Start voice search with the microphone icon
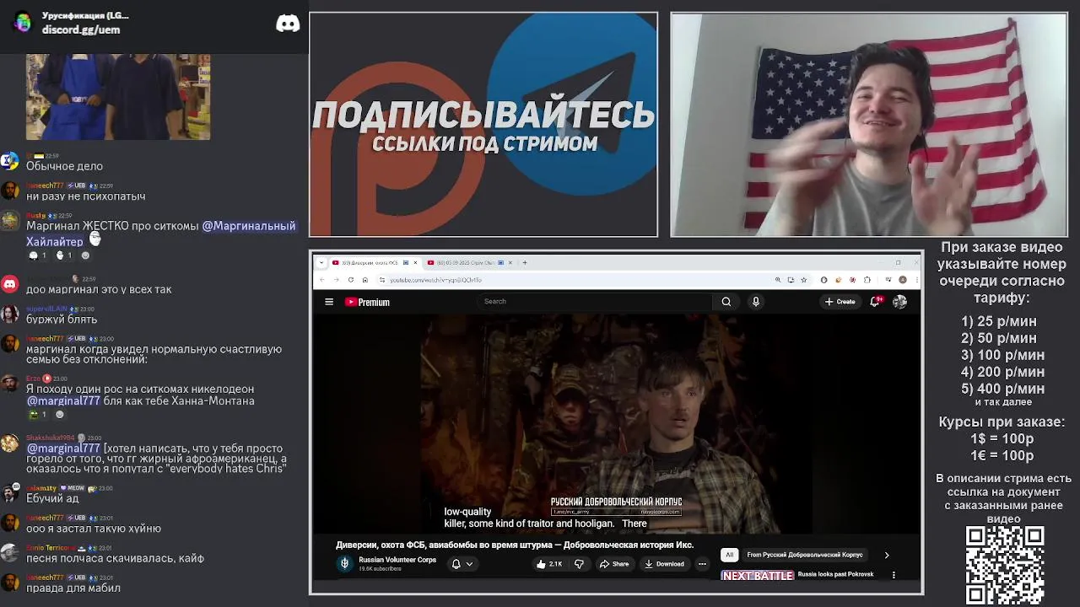 (x=756, y=302)
